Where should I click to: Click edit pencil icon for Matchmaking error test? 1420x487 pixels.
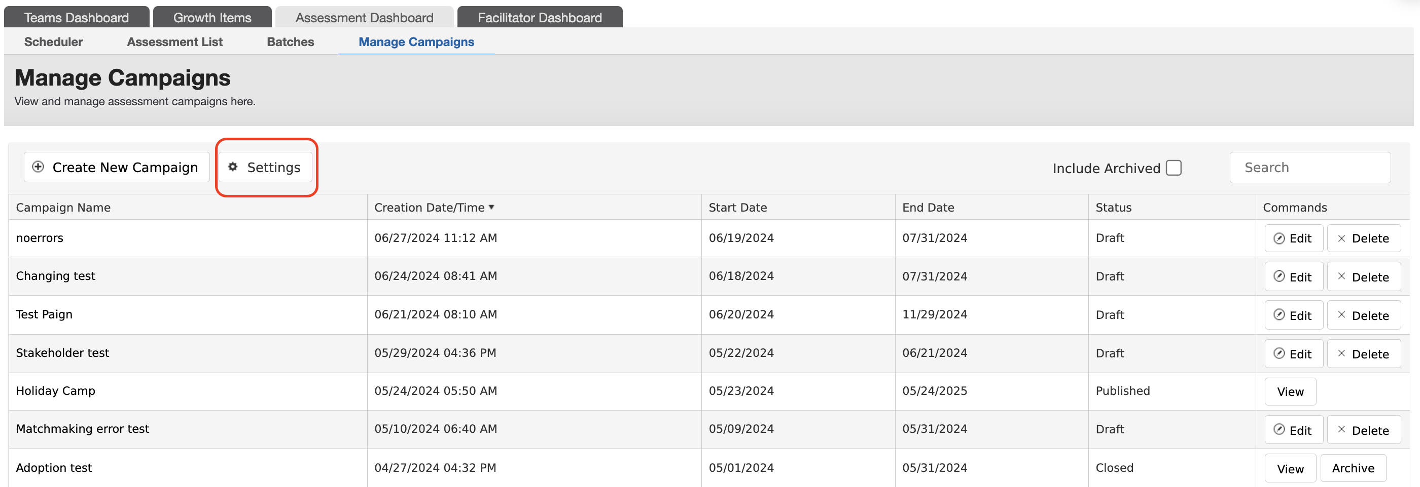pyautogui.click(x=1279, y=430)
